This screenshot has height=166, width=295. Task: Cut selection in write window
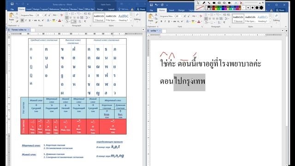pyautogui.click(x=156, y=15)
